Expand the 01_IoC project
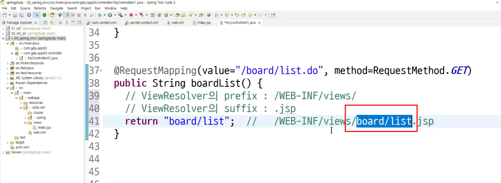 [x=3, y=28]
